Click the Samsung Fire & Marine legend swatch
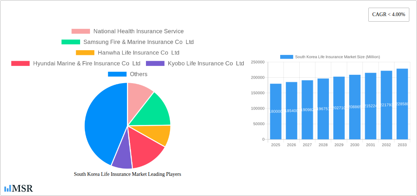This screenshot has width=417, height=196. (71, 42)
